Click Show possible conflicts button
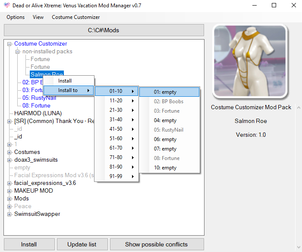Screen dimensions: 302x252 157,244
